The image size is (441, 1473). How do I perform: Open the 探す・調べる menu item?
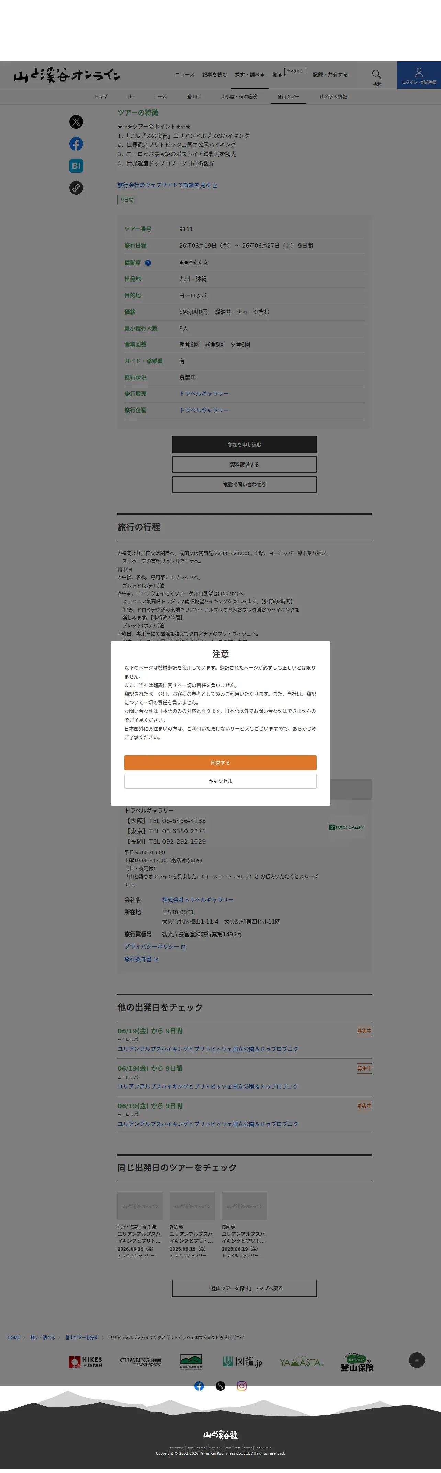[x=250, y=74]
